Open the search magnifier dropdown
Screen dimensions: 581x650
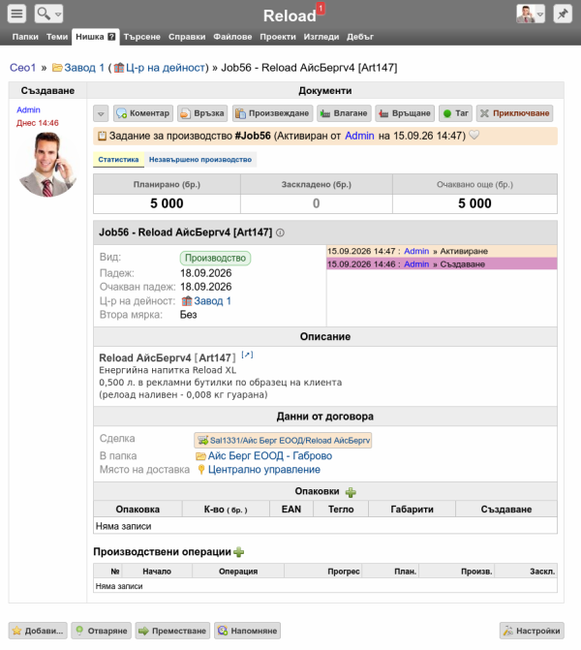48,14
